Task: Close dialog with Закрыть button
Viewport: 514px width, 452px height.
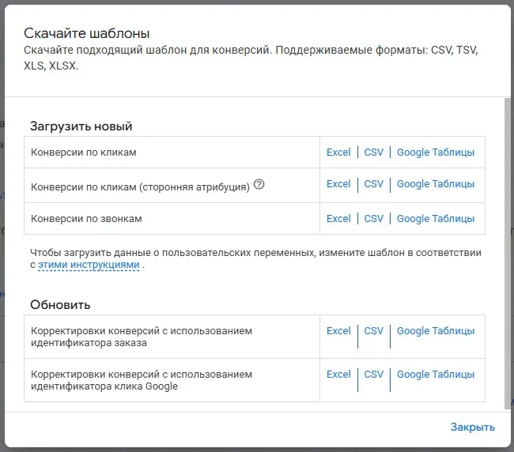Action: pos(472,427)
